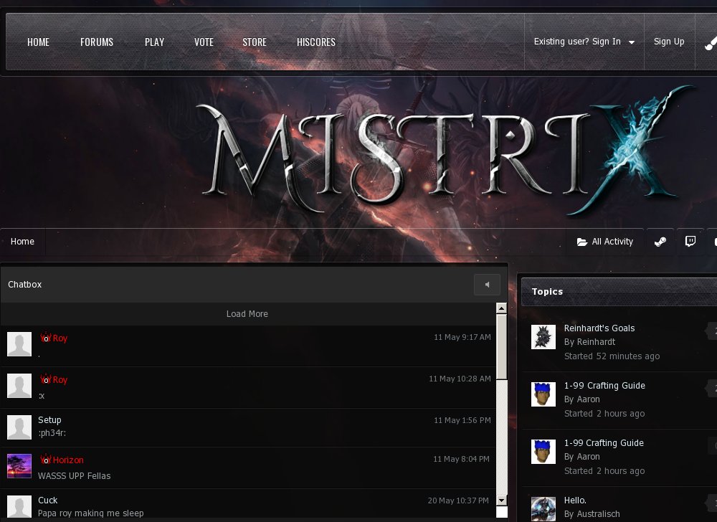Viewport: 717px width, 522px height.
Task: Click the Sign Up link
Action: (669, 42)
